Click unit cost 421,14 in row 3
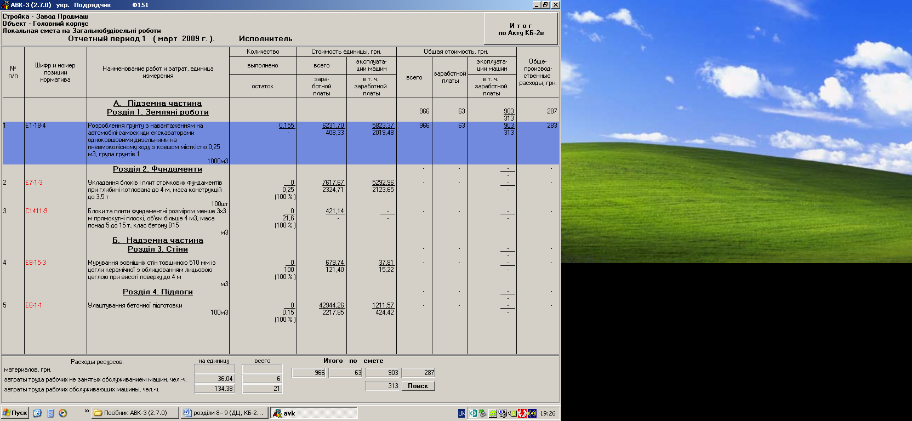 pyautogui.click(x=335, y=211)
